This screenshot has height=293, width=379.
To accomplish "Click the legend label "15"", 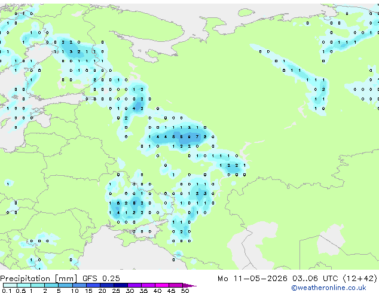I will click(x=88, y=291).
